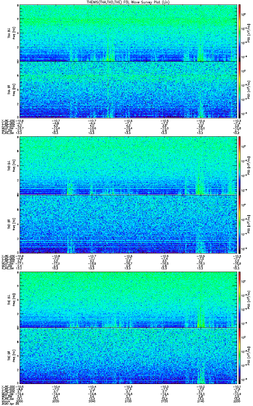Click the '2000' time tick label
The width and height of the screenshot is (253, 406).
[x=20, y=401]
